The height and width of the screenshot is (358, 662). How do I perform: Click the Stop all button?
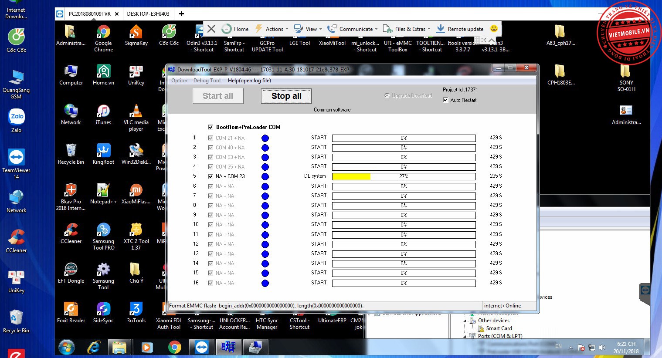[x=286, y=96]
